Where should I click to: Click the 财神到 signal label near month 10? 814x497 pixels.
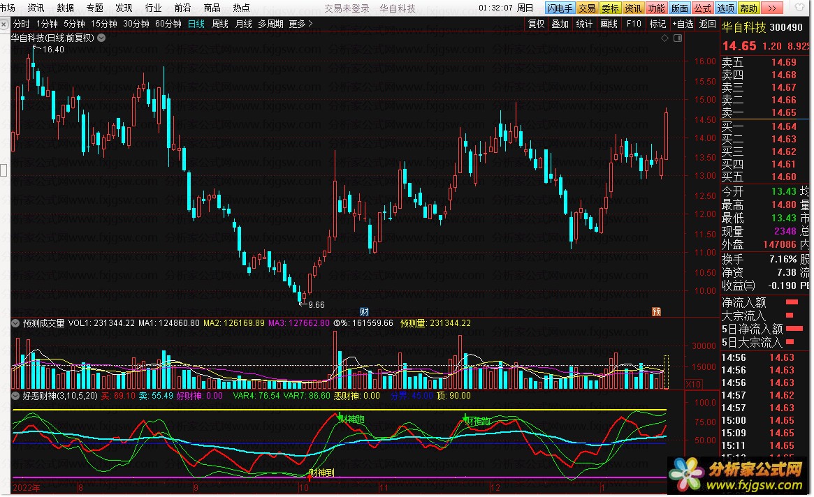click(x=321, y=473)
